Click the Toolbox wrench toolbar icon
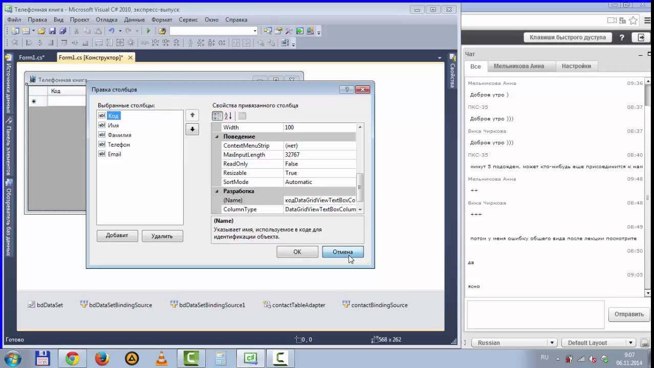 point(289,31)
